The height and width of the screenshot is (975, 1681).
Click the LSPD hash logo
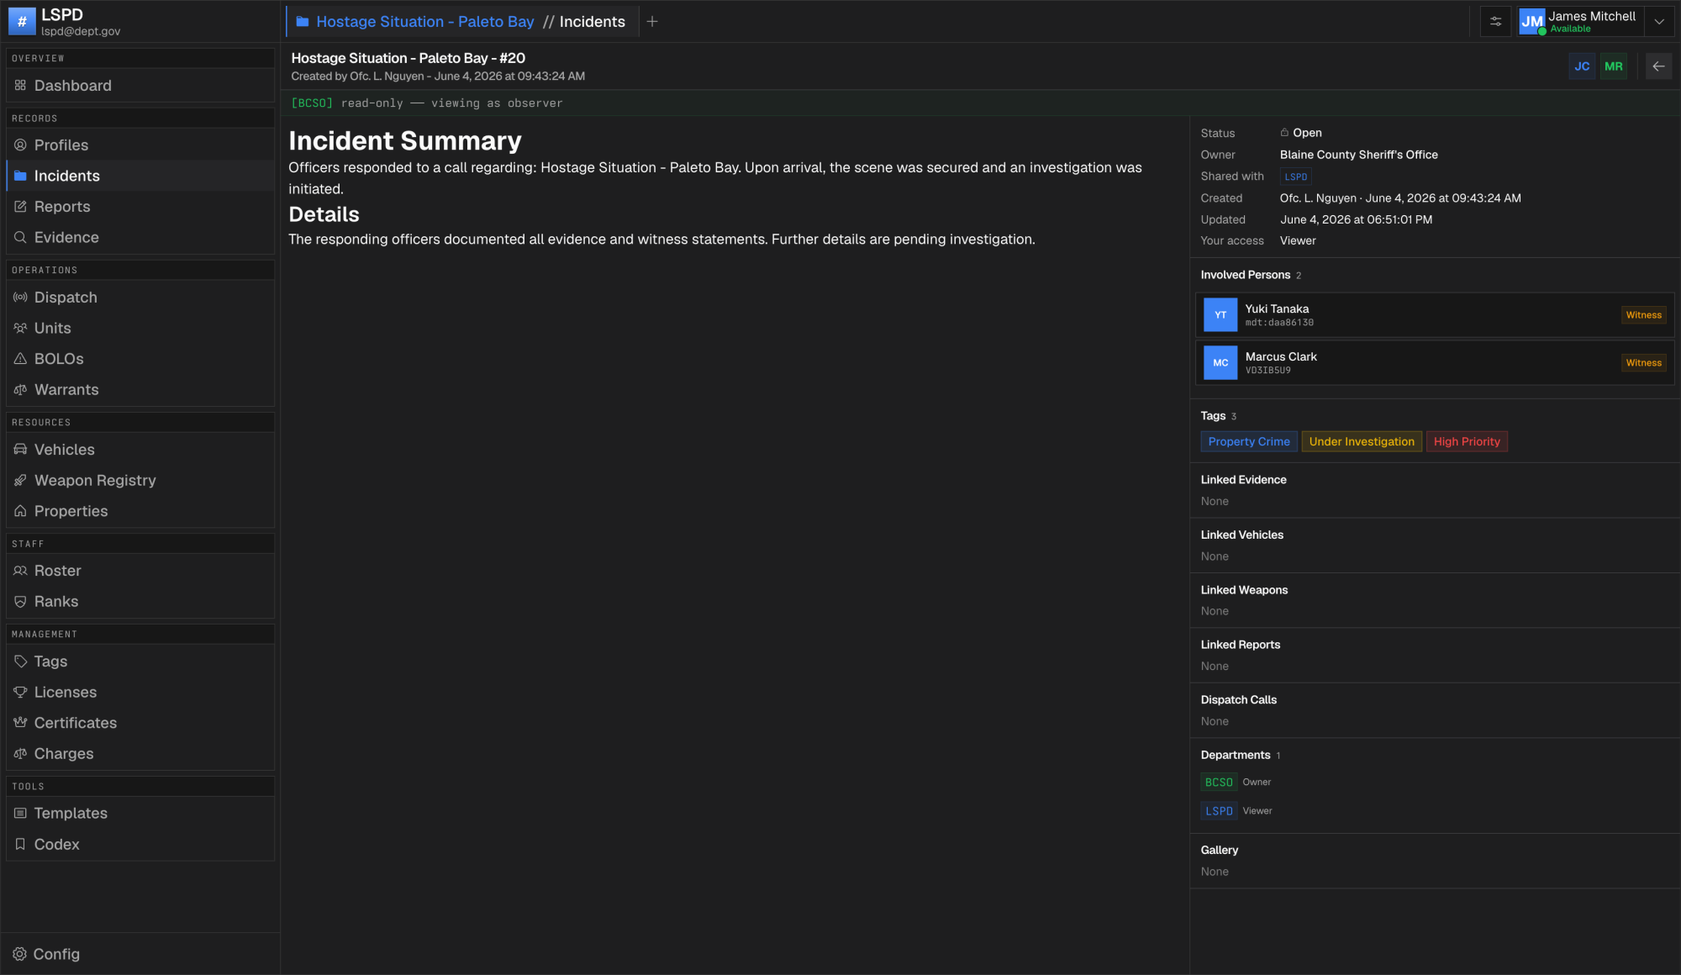point(22,22)
